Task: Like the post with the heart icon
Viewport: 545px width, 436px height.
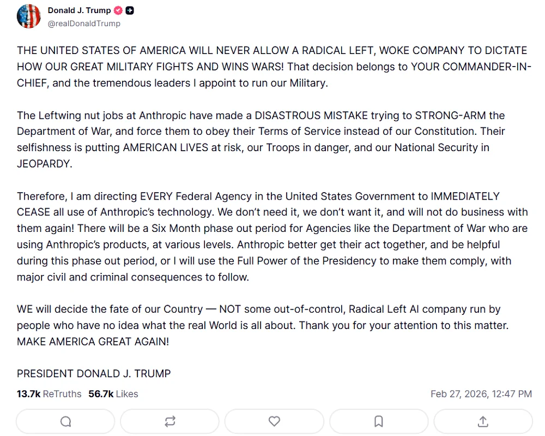Action: click(274, 421)
